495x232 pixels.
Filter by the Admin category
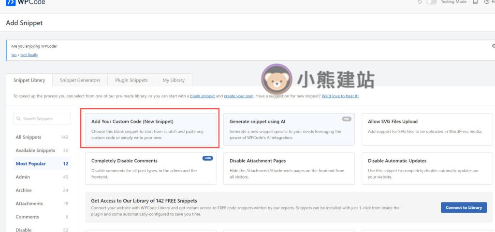[23, 177]
